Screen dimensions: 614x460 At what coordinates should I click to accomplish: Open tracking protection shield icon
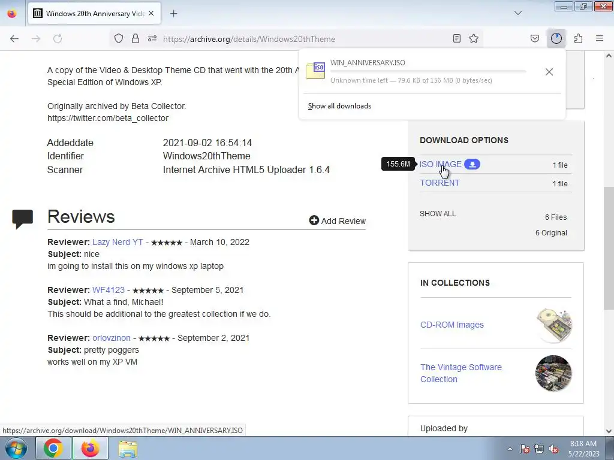tap(119, 39)
